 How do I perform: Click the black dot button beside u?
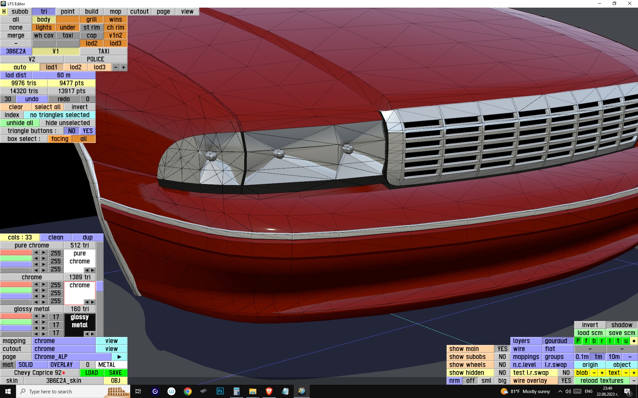coord(634,341)
